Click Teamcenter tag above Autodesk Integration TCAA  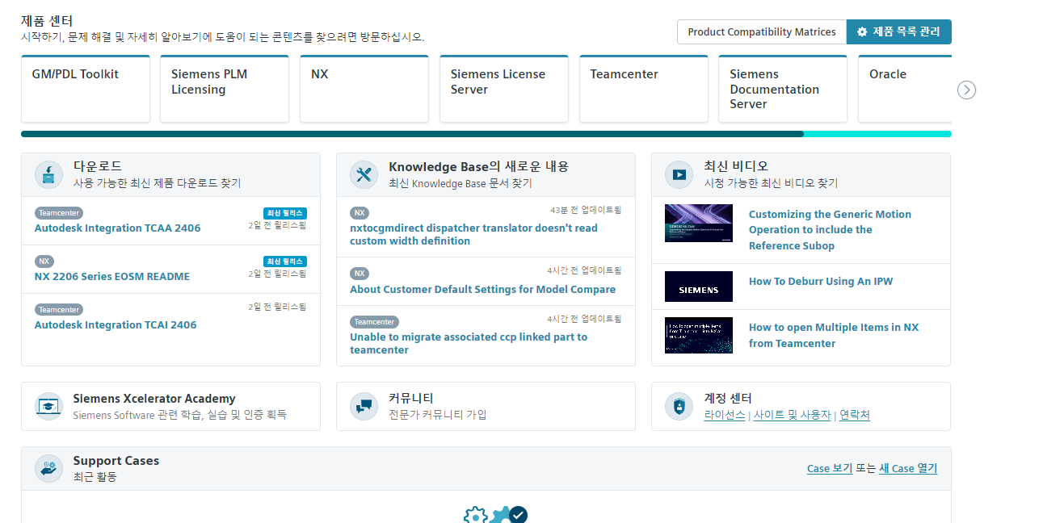[x=59, y=213]
